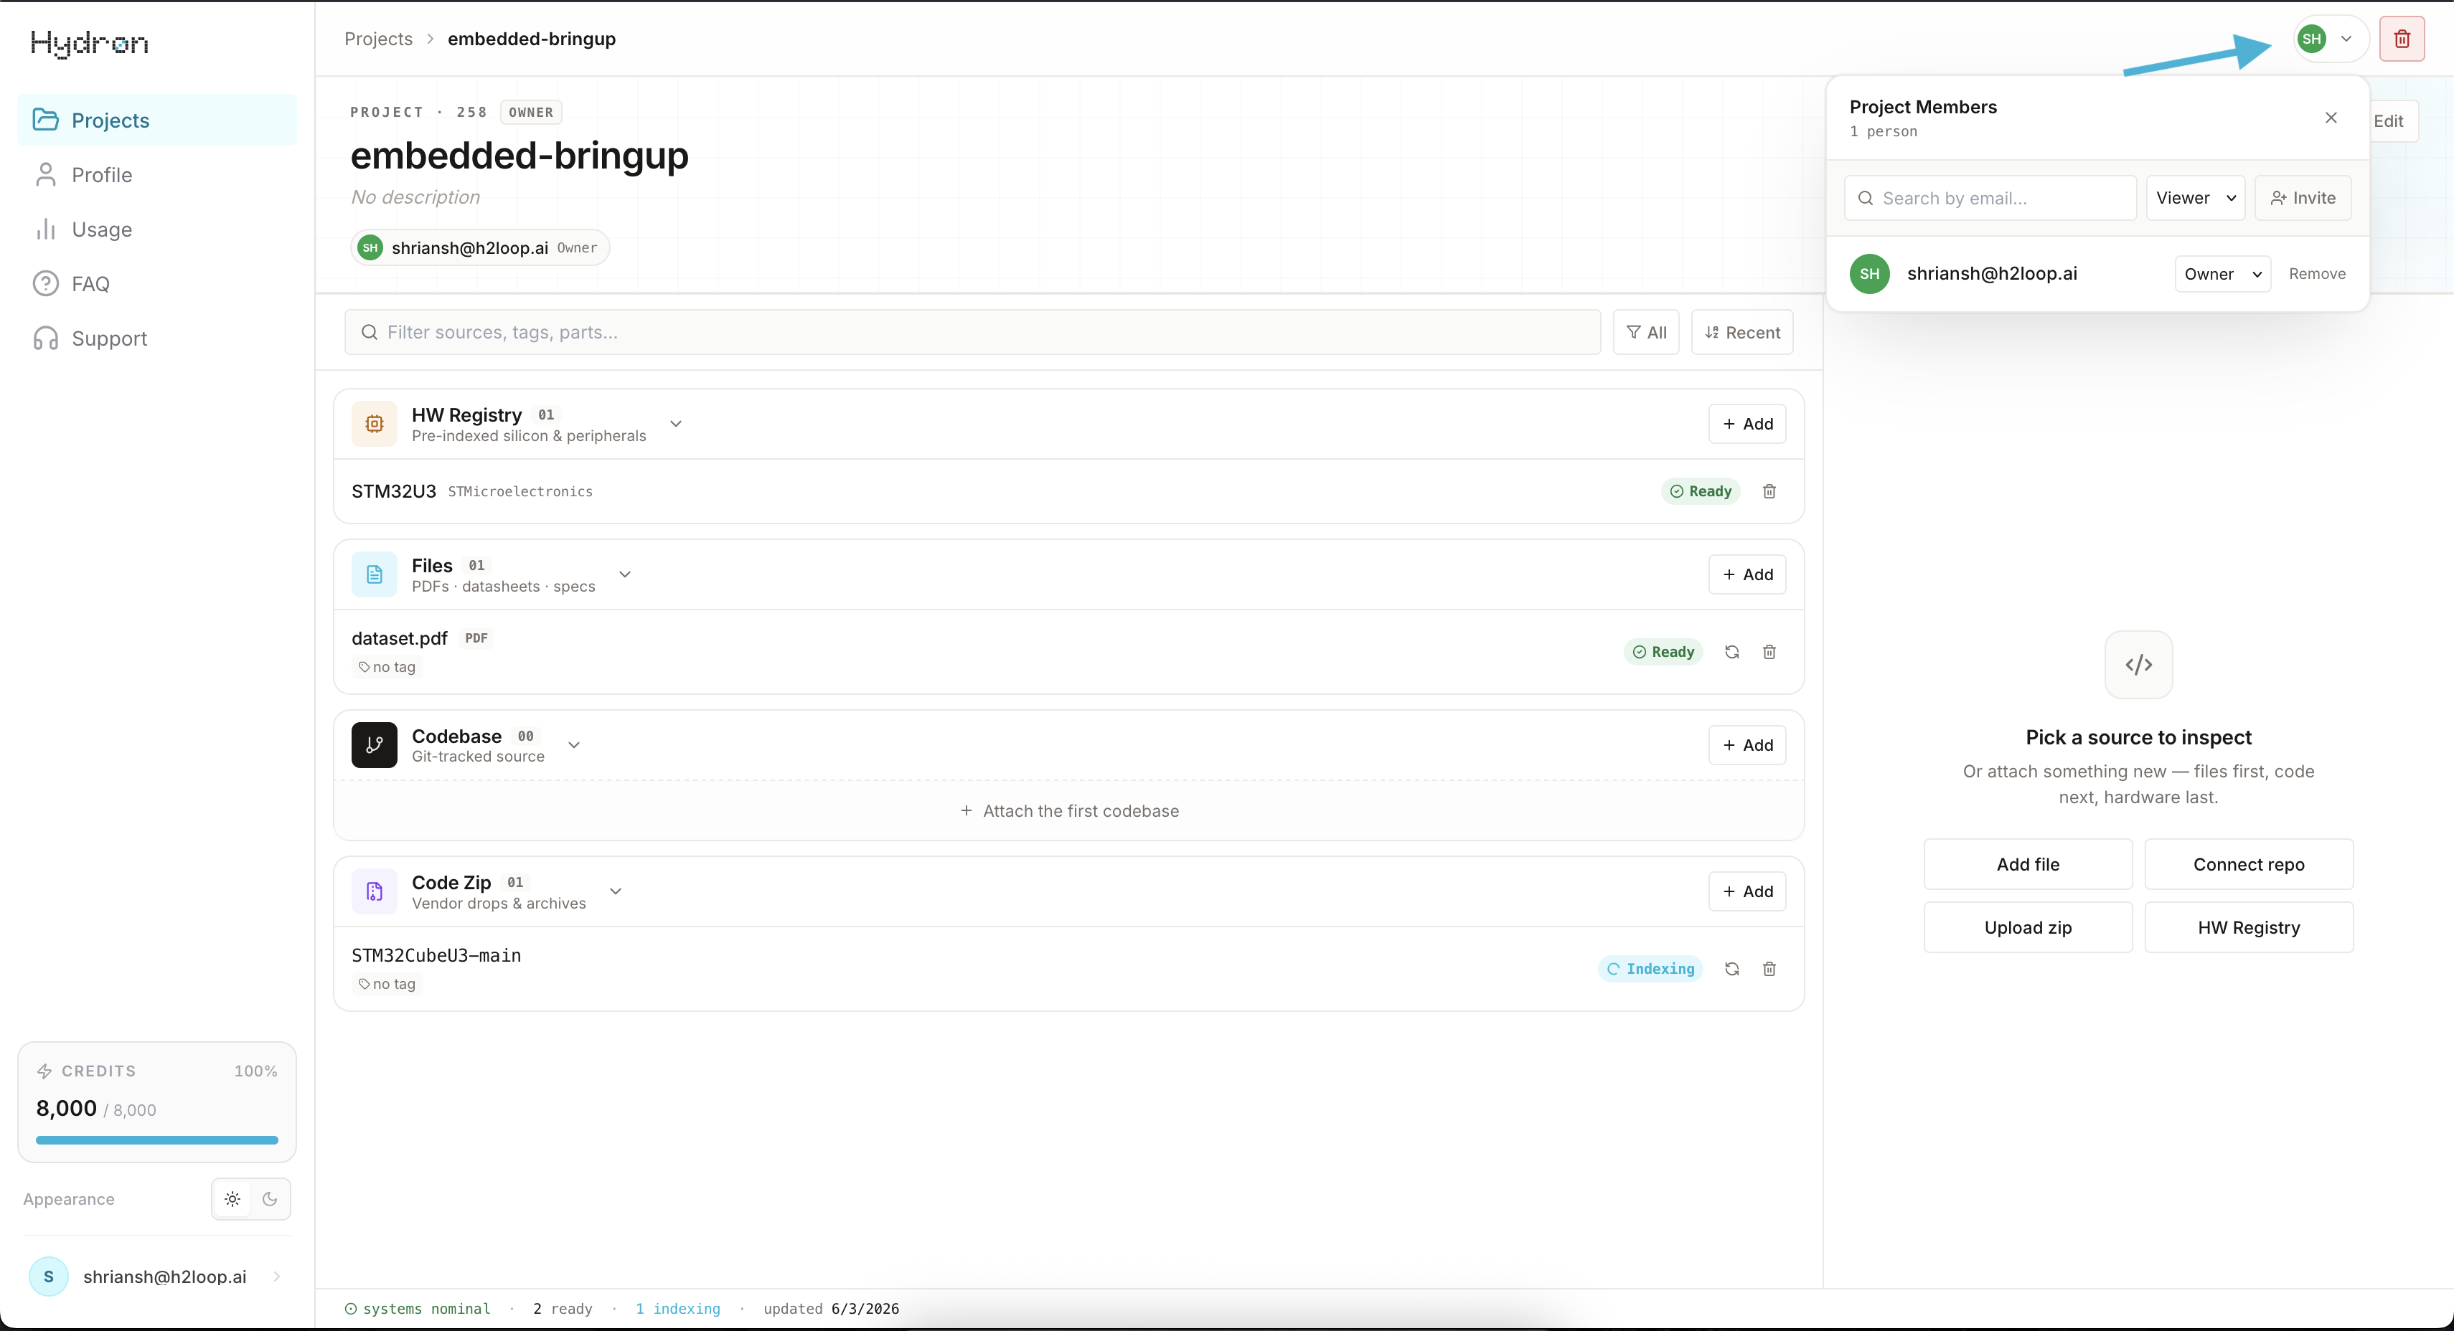Image resolution: width=2454 pixels, height=1331 pixels.
Task: Collapse the HW Registry section chevron
Action: tap(675, 424)
